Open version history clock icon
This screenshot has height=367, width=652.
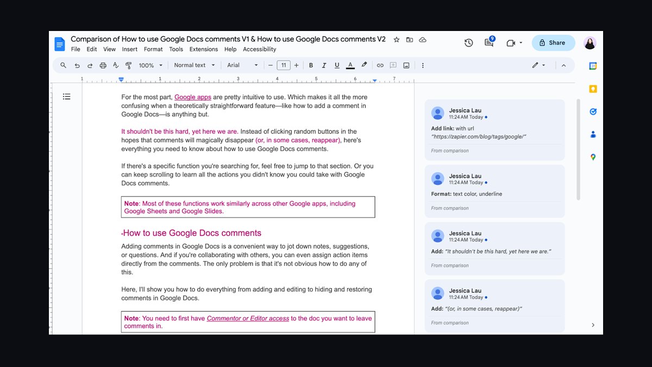(469, 43)
